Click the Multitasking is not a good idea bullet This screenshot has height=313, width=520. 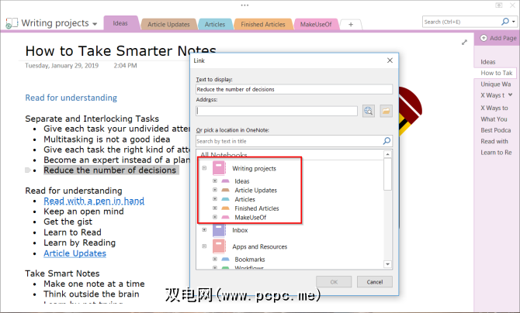click(x=107, y=139)
